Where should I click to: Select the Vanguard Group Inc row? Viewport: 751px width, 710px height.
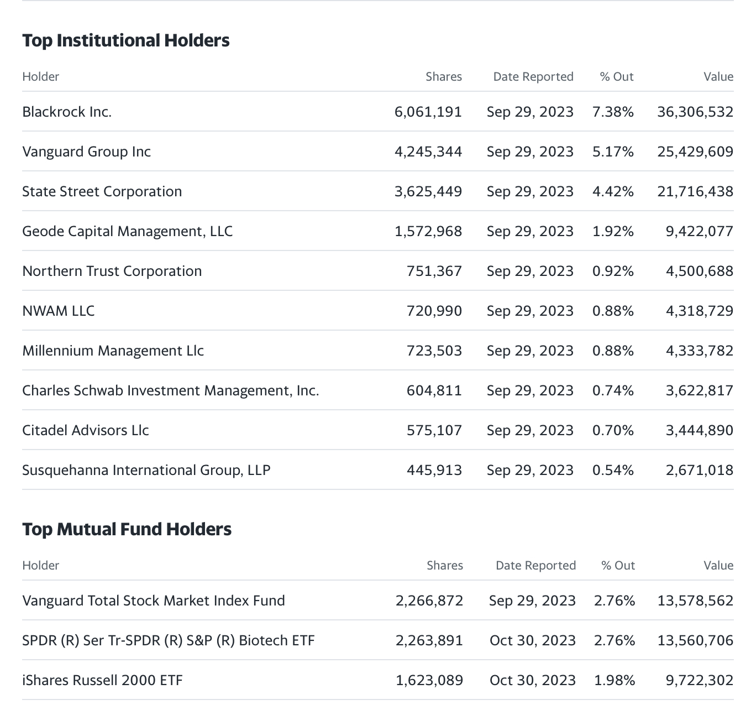coord(378,152)
